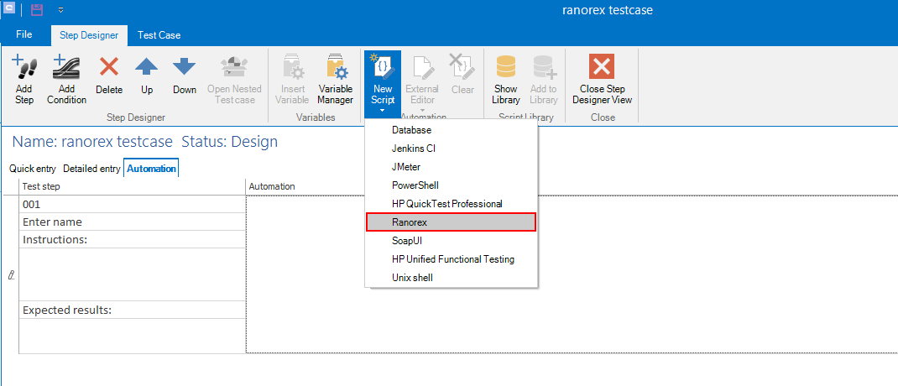This screenshot has height=386, width=898.
Task: Delete the selected step with red X
Action: coord(109,69)
